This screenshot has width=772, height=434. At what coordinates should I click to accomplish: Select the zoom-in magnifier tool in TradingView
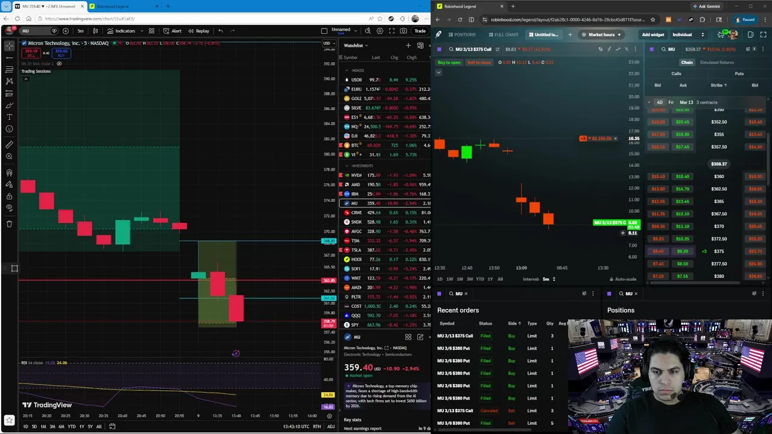[x=9, y=157]
